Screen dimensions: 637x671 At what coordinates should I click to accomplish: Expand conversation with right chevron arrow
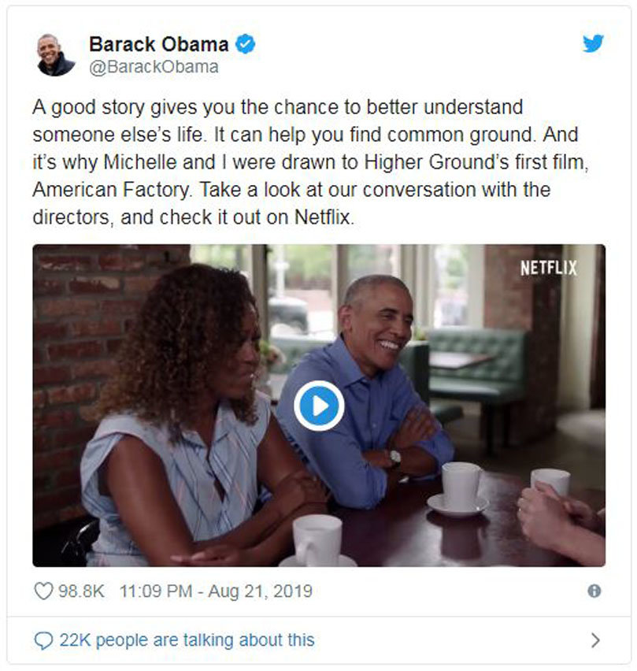(x=595, y=640)
